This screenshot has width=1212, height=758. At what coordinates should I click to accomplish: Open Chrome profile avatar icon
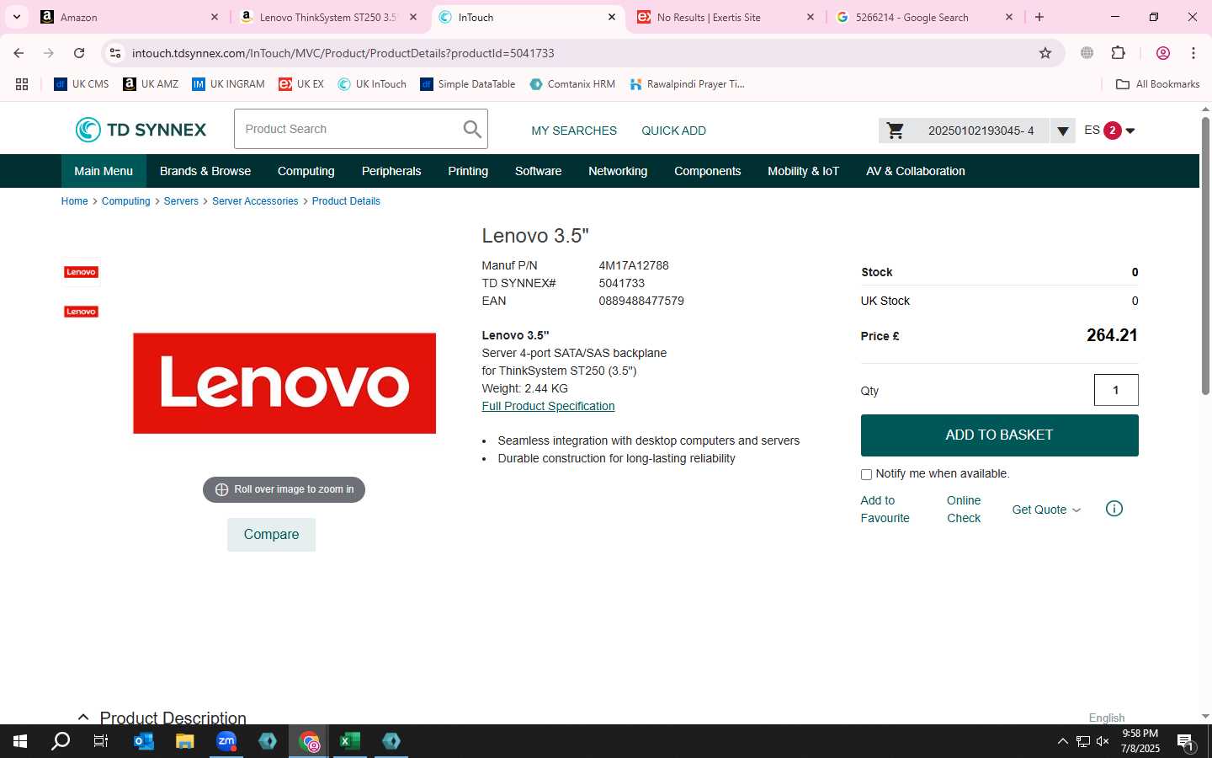coord(1163,53)
